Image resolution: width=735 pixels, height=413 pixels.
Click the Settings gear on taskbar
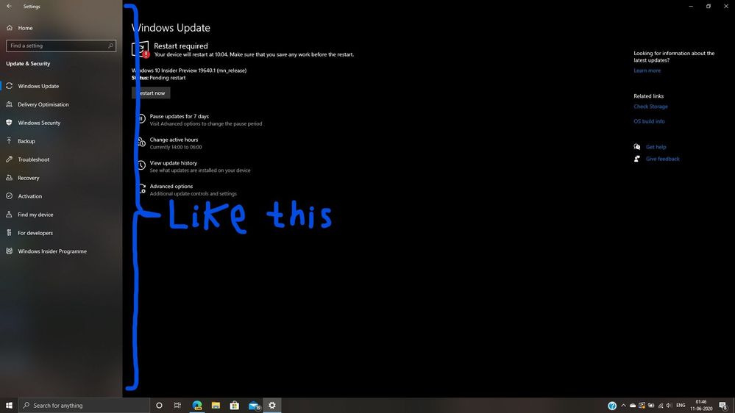[x=272, y=405]
